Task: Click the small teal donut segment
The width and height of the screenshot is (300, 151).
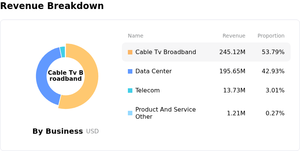Action: [63, 52]
